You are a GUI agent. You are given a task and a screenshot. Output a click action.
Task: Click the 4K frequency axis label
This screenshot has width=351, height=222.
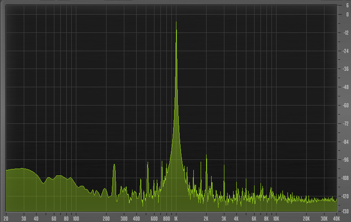236,219
